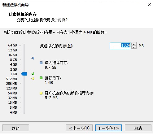Click the 新建虚拟机向导 window title
This screenshot has width=153, height=135.
click(x=15, y=5)
